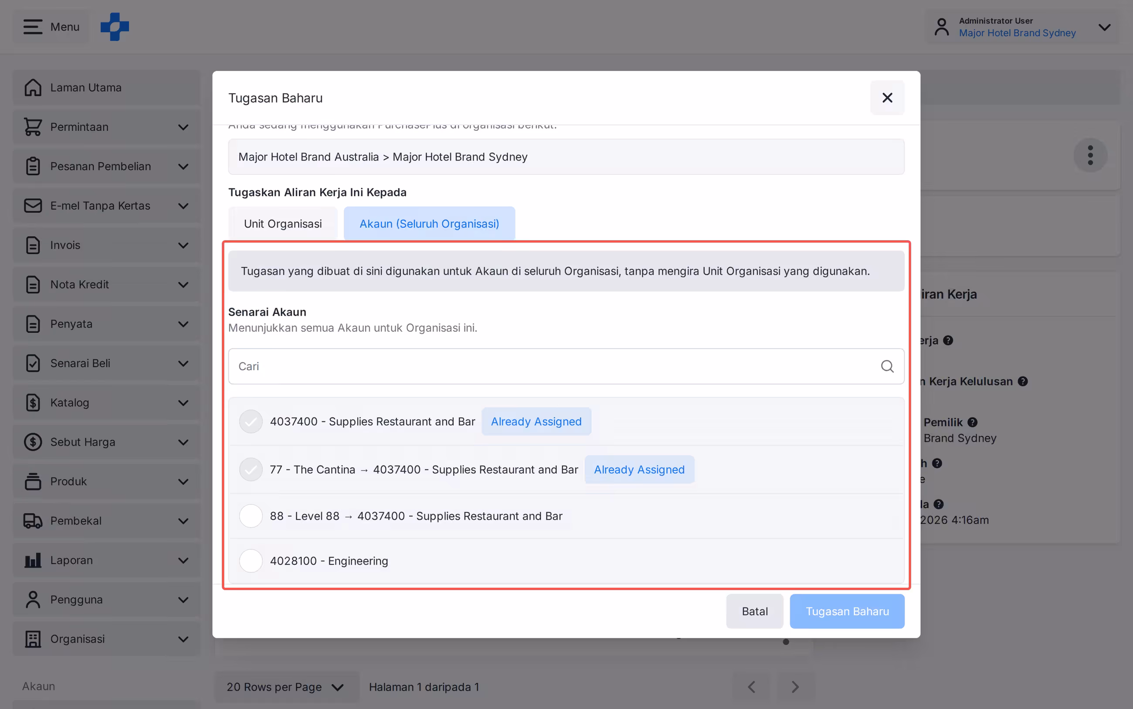Toggle the 77 - The Cantina account checkbox
Image resolution: width=1133 pixels, height=709 pixels.
[251, 469]
